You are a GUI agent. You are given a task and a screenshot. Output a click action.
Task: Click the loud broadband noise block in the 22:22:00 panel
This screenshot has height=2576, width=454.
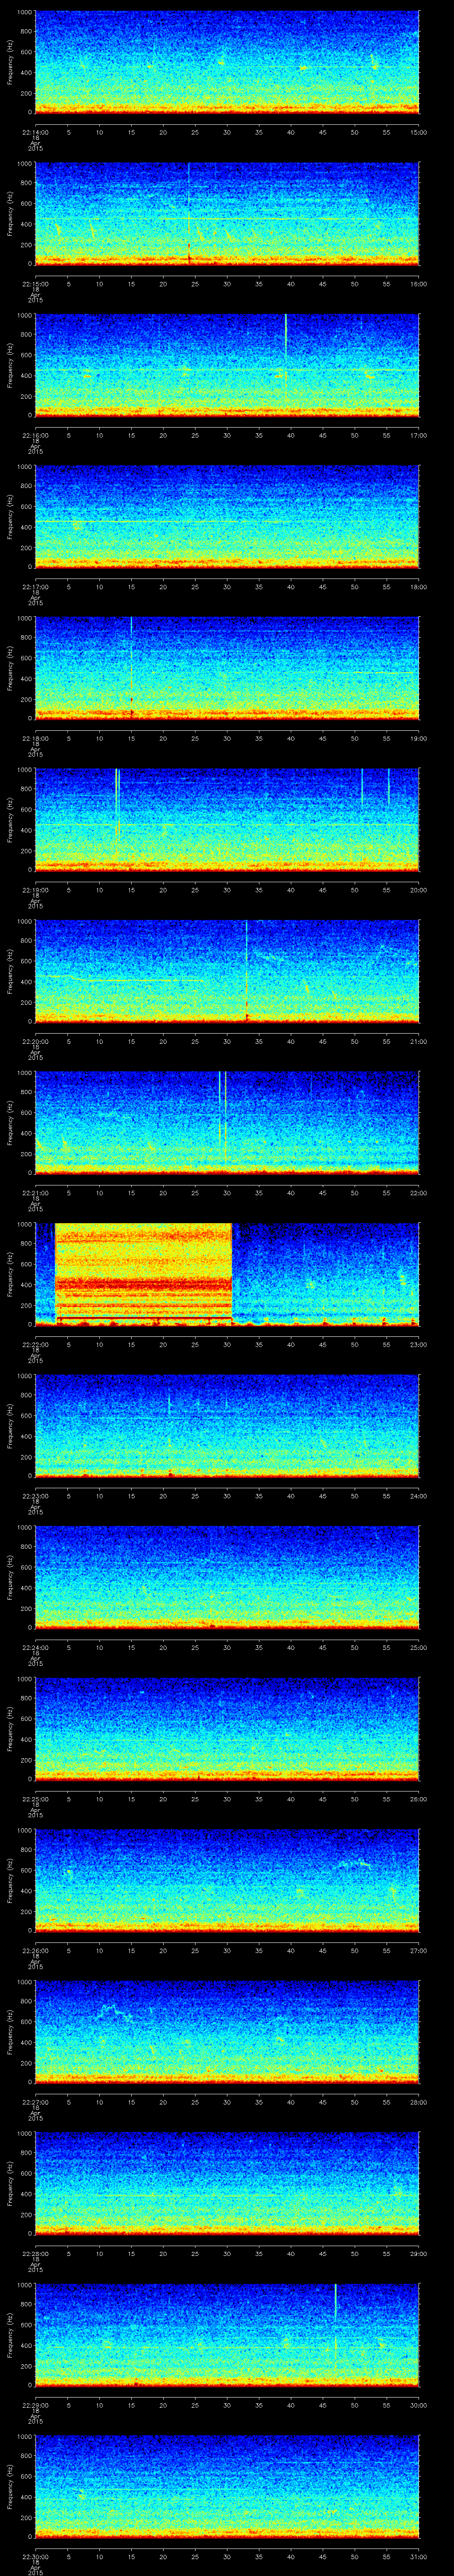(144, 1273)
